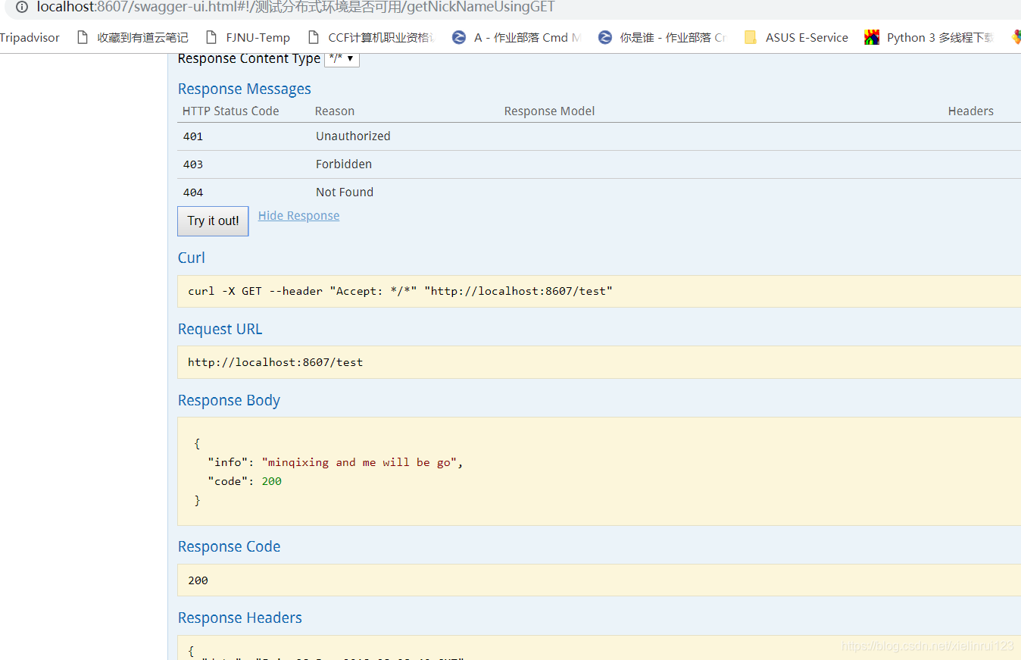Click the browser address bar URL
The height and width of the screenshot is (660, 1021).
(296, 7)
